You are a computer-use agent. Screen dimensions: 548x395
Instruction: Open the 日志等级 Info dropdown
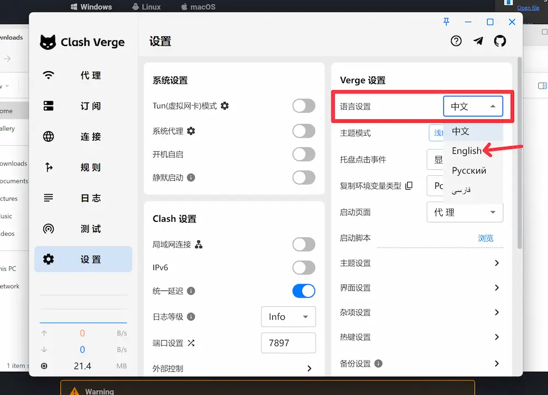pyautogui.click(x=288, y=317)
